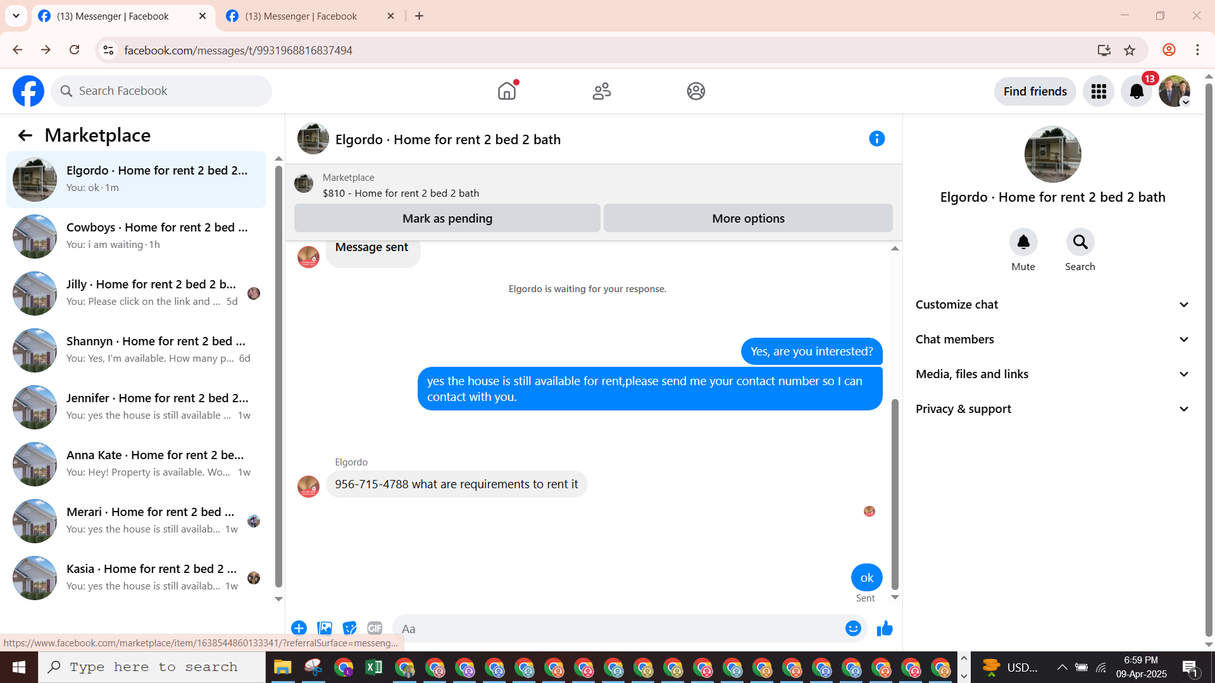Focus the Search Facebook field
The height and width of the screenshot is (683, 1215).
tap(161, 91)
